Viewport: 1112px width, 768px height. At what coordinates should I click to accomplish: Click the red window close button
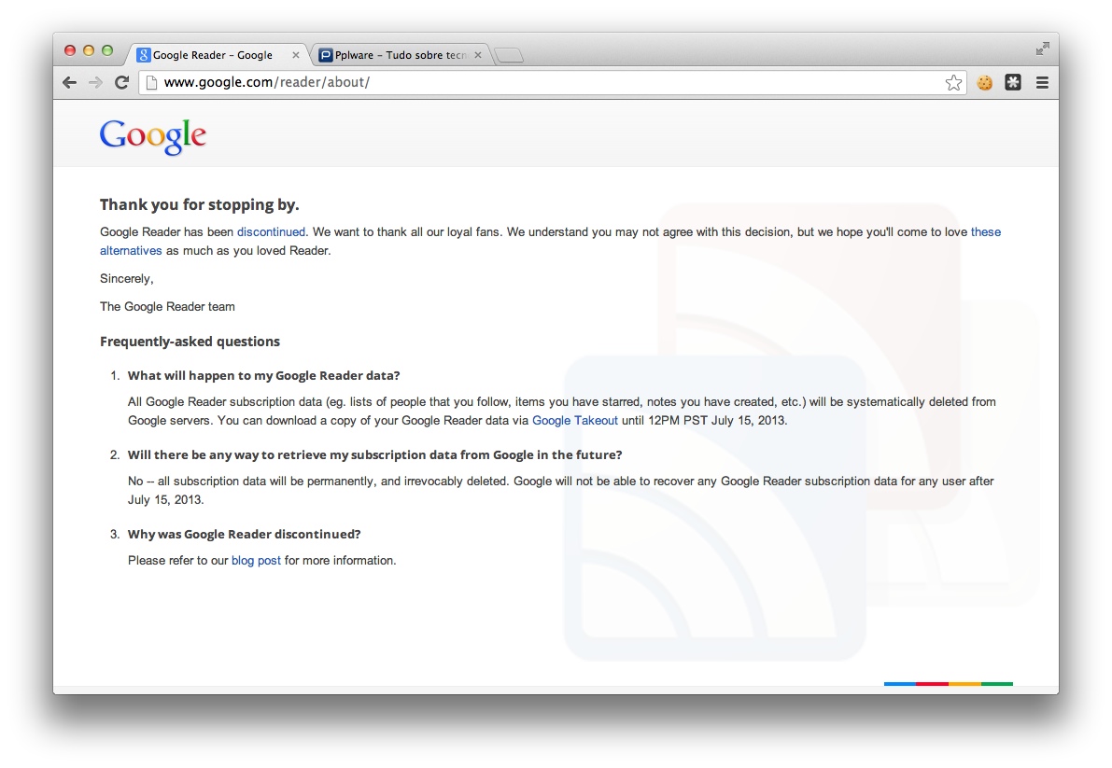coord(69,50)
